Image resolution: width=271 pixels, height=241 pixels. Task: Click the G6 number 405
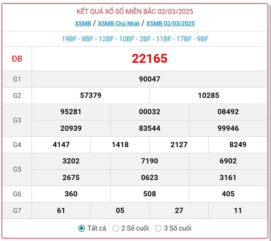(228, 194)
